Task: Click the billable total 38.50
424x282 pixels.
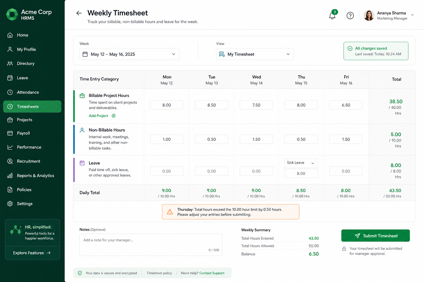Action: (x=396, y=101)
